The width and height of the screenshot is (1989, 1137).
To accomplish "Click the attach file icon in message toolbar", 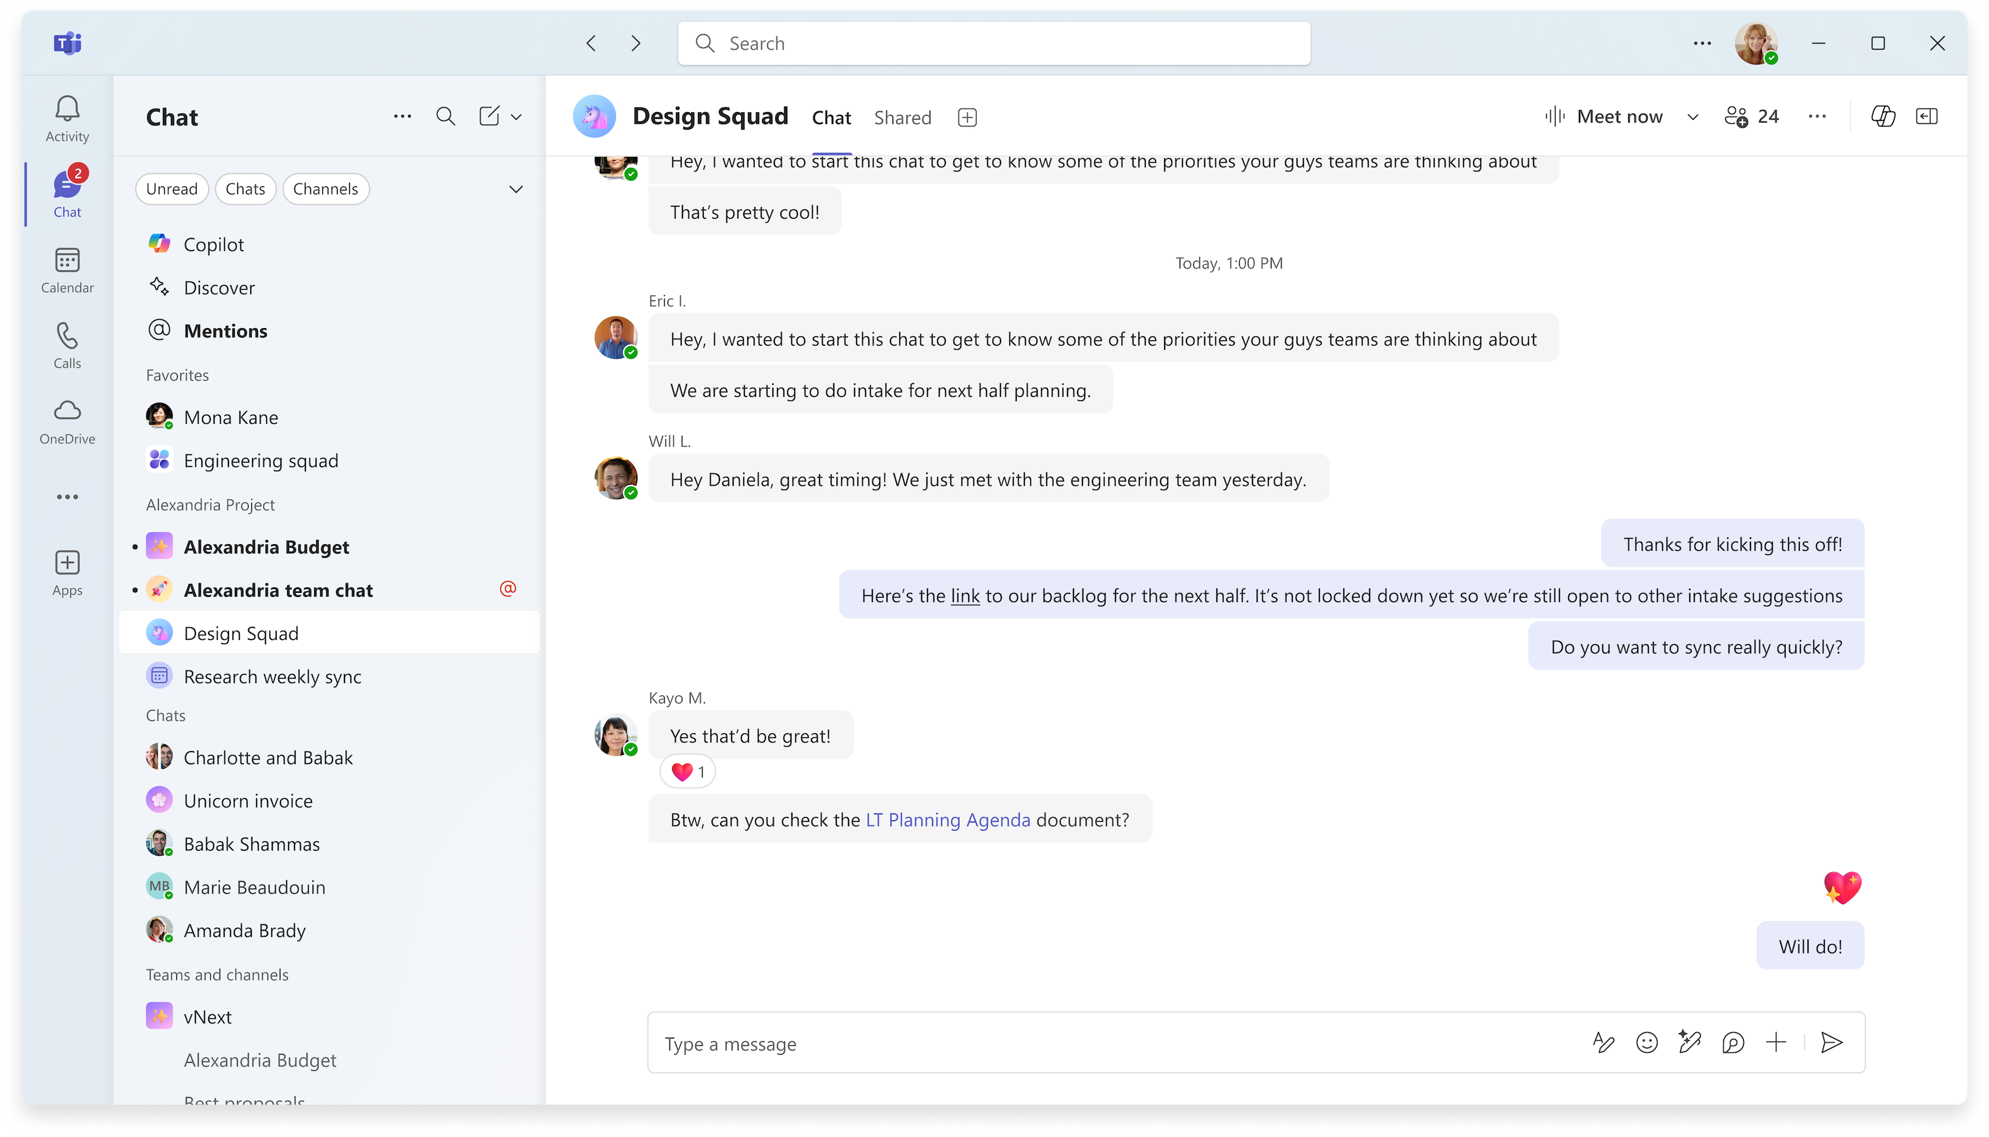I will (1776, 1043).
